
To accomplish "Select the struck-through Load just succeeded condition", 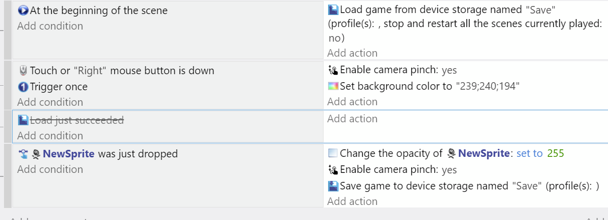I will point(77,120).
